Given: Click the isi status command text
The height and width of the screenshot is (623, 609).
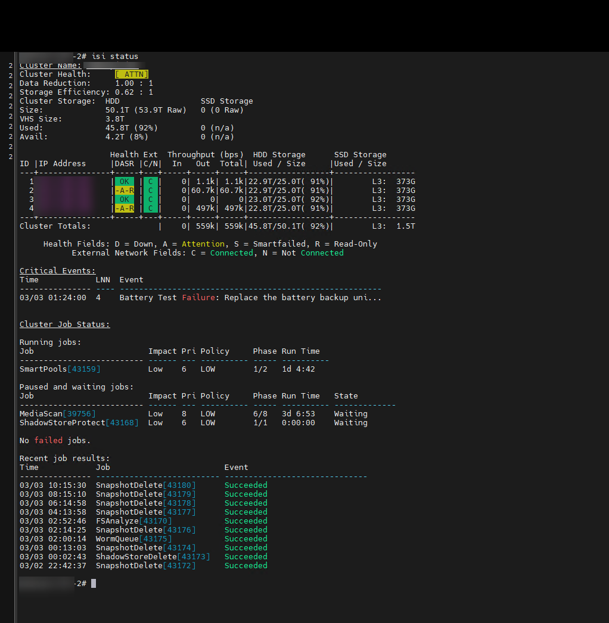Looking at the screenshot, I should pos(114,57).
